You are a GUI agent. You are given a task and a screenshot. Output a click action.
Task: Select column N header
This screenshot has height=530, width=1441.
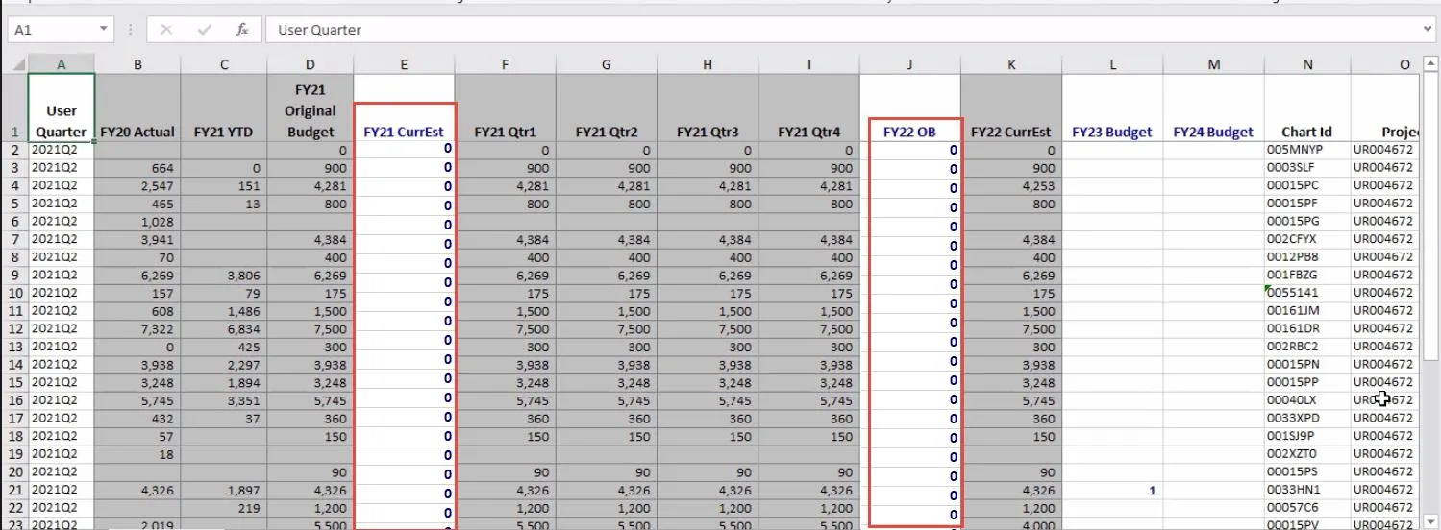[1307, 64]
